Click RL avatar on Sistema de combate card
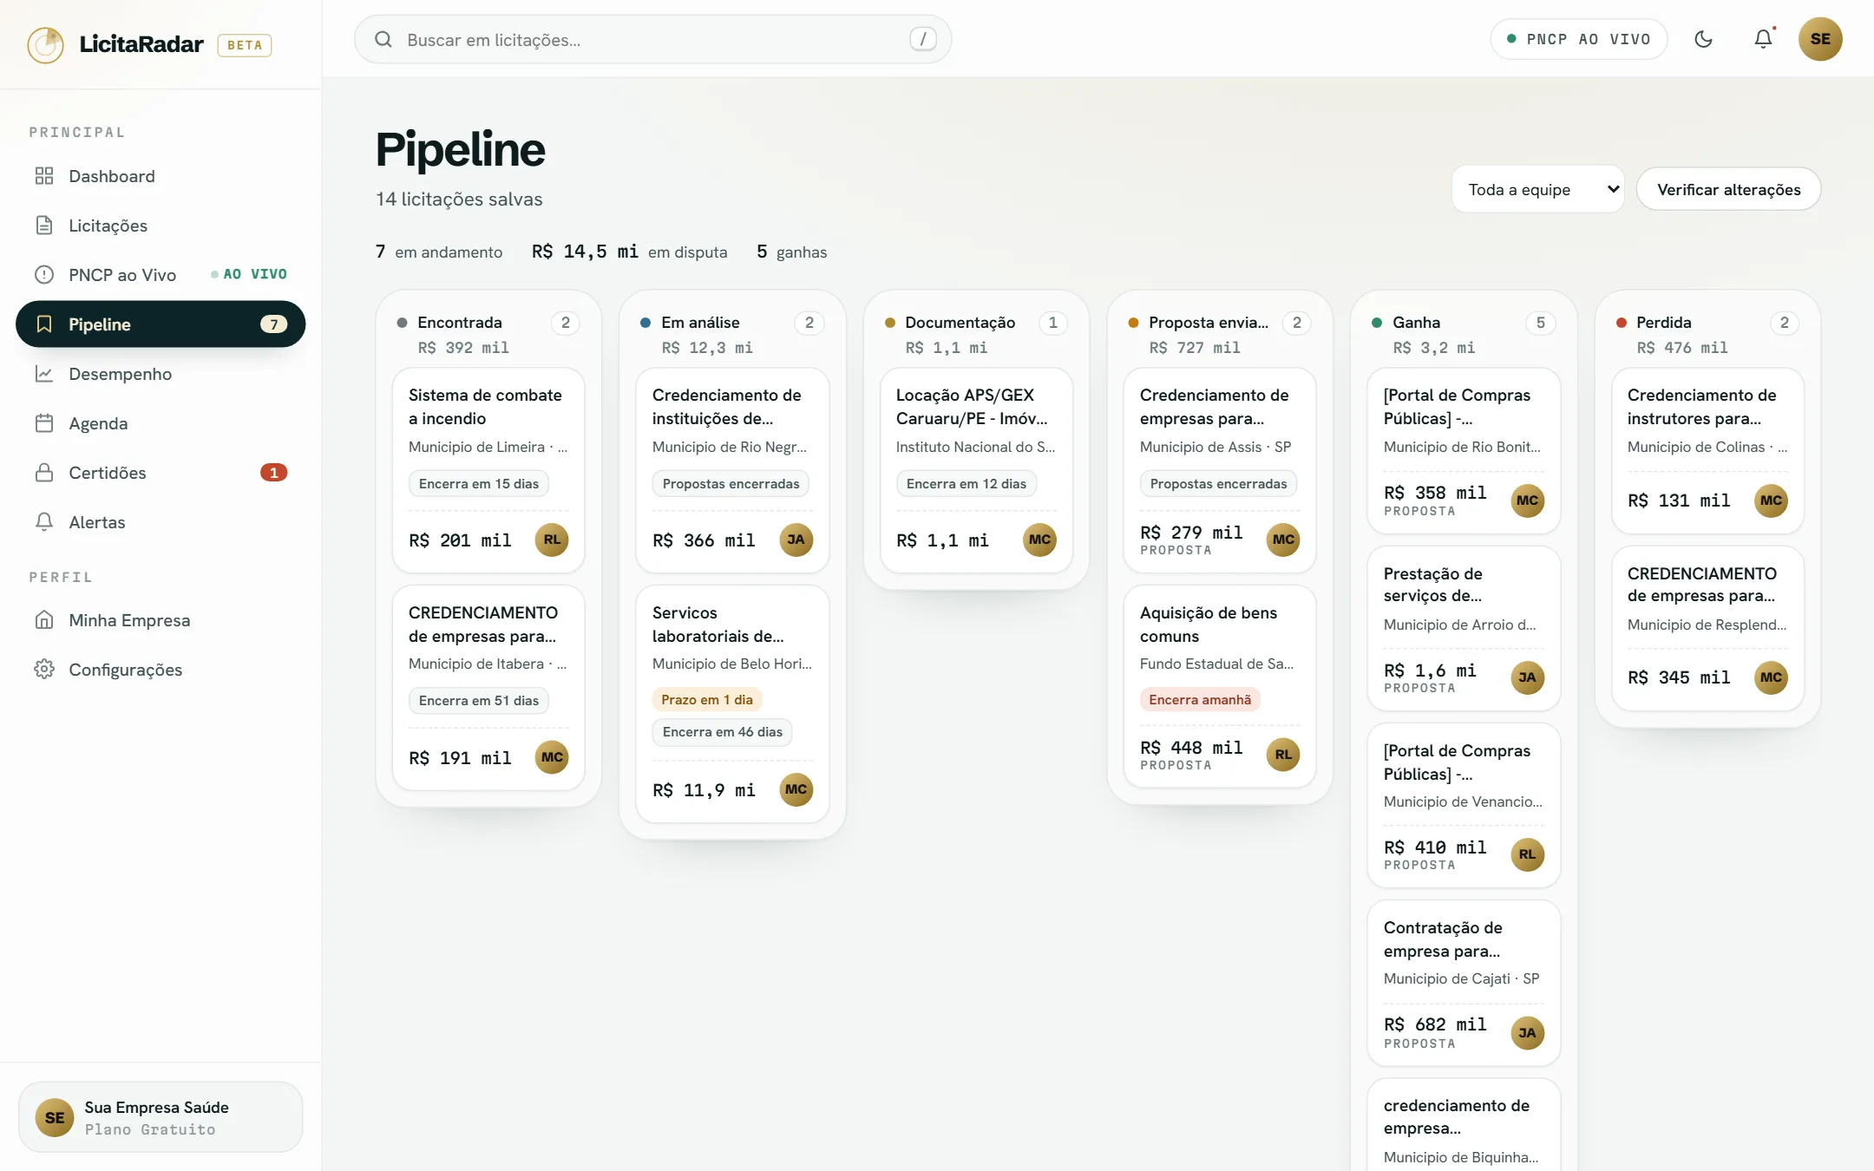1874x1171 pixels. [x=552, y=540]
